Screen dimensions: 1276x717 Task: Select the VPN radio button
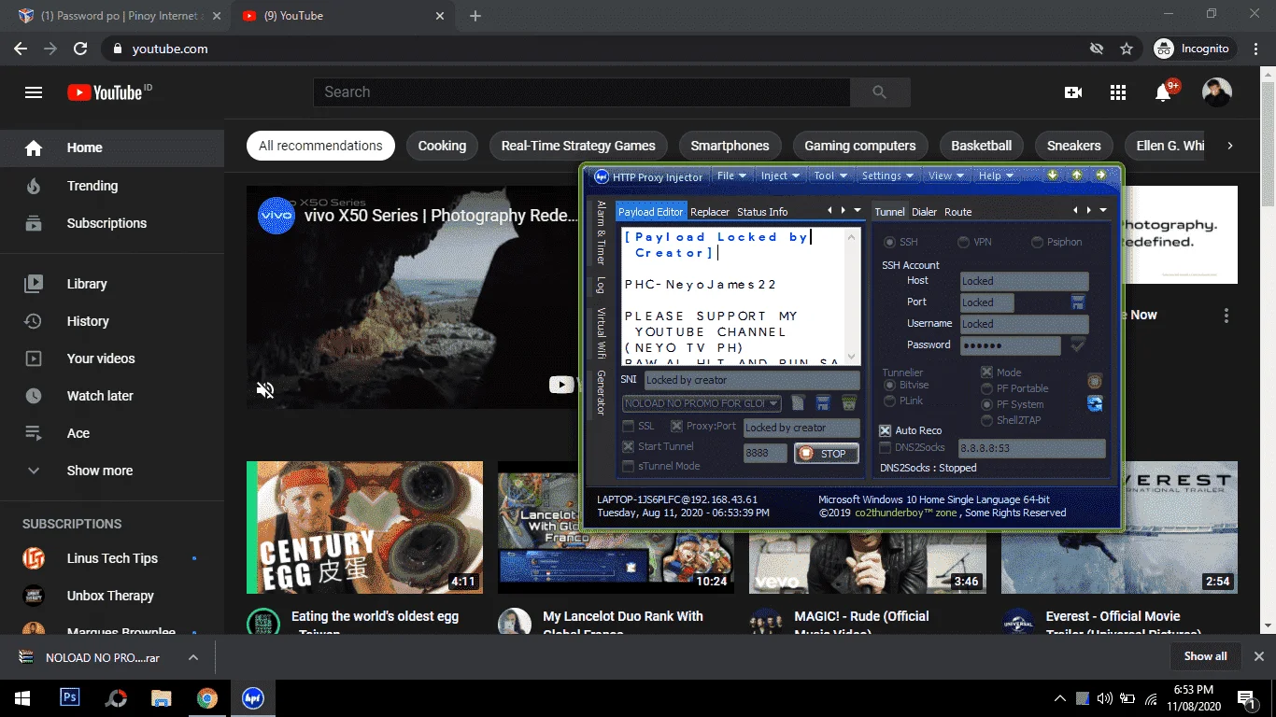click(963, 242)
